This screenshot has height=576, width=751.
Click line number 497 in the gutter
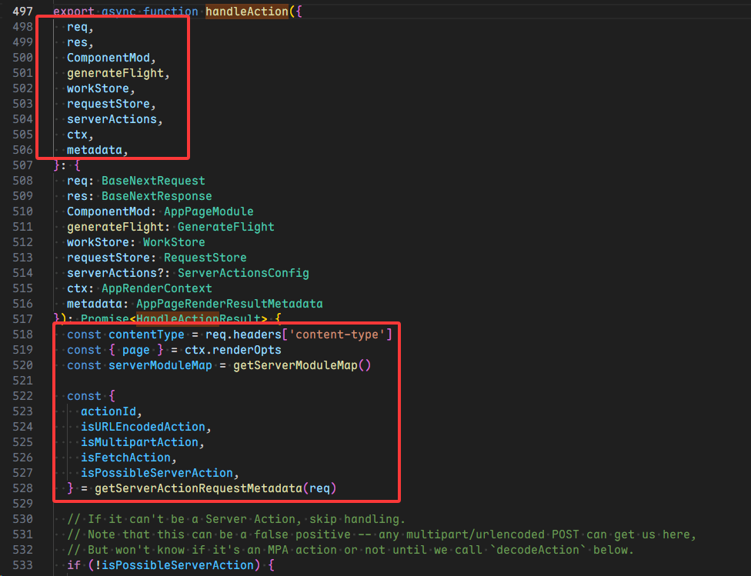tap(22, 12)
